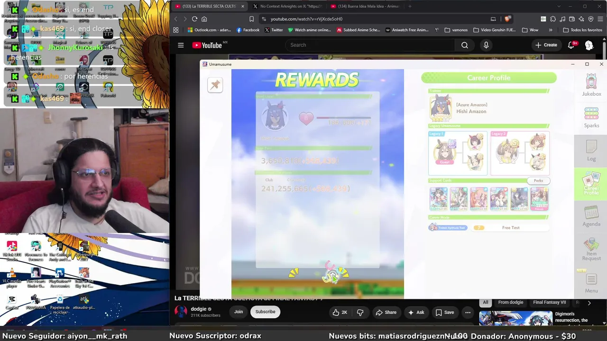Expand the 'Video Genshin FUE...' bookmarks folder

pos(495,30)
